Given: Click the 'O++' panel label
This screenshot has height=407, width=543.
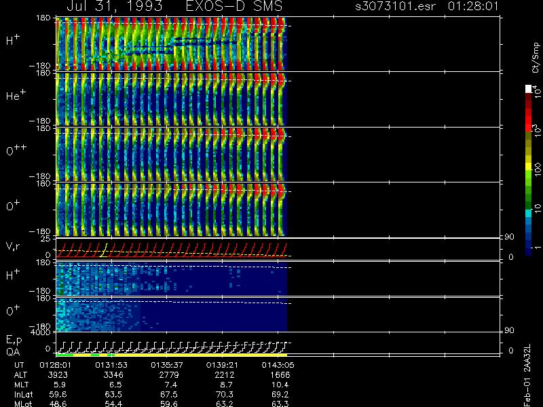Looking at the screenshot, I should [x=16, y=150].
